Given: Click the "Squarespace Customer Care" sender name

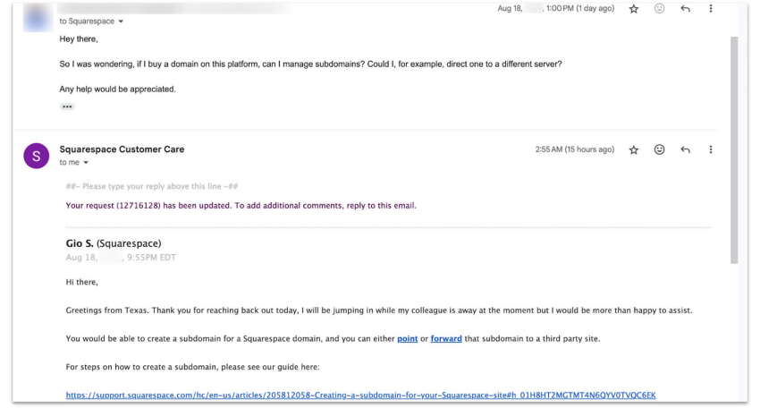Looking at the screenshot, I should 122,149.
